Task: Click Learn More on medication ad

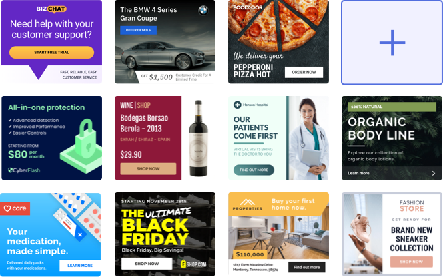Action: pyautogui.click(x=80, y=266)
